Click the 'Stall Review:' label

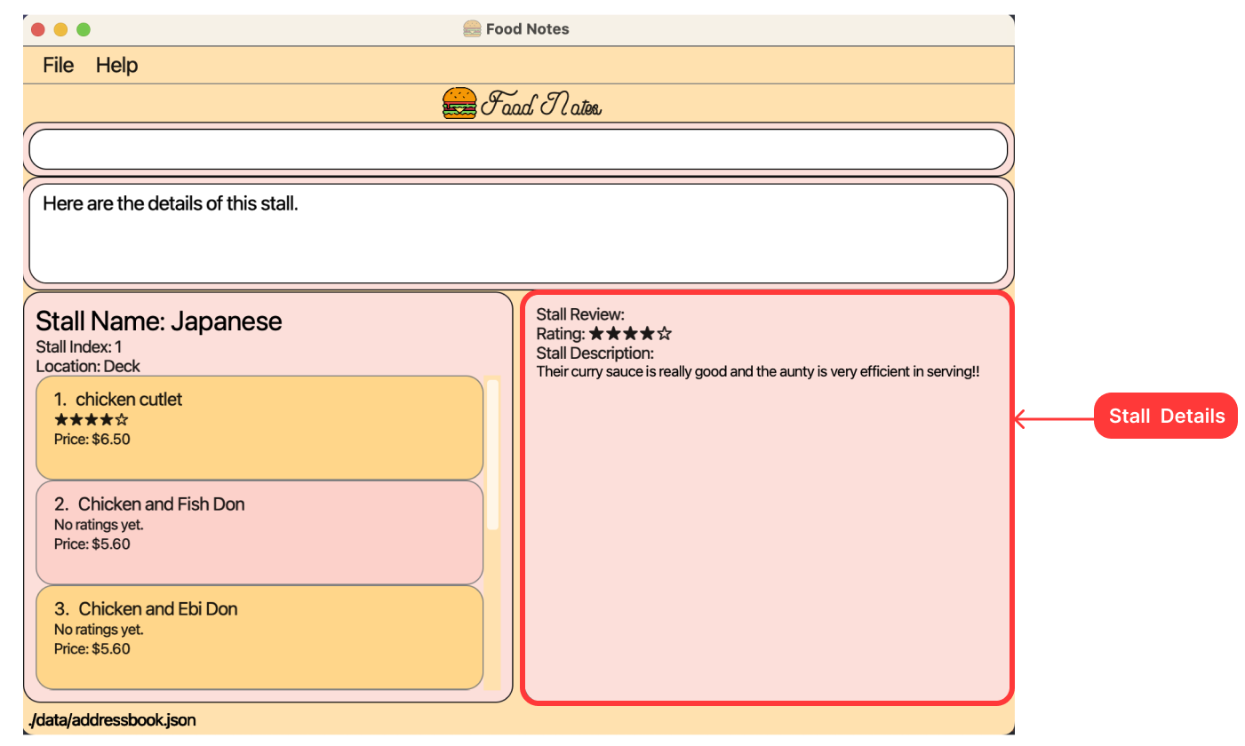(581, 314)
